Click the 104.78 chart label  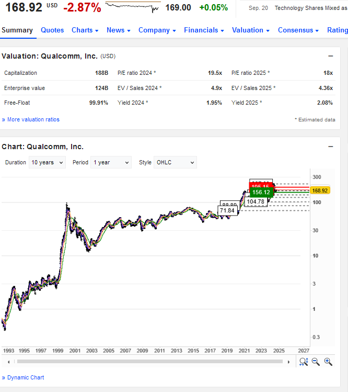(x=256, y=201)
